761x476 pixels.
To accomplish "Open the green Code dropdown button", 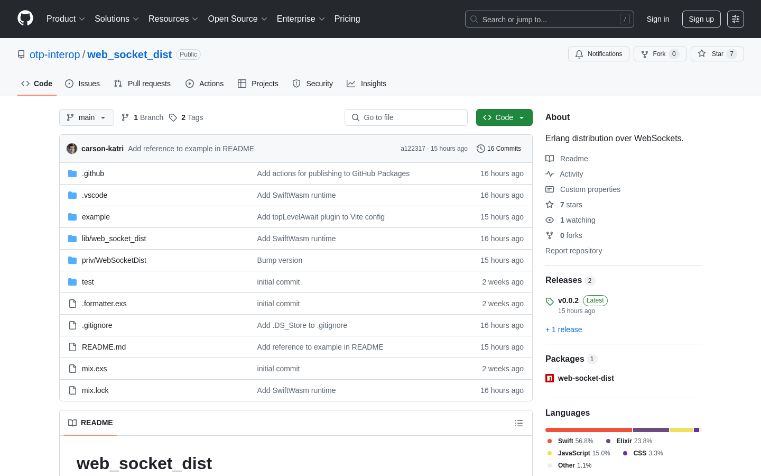I will (x=504, y=117).
